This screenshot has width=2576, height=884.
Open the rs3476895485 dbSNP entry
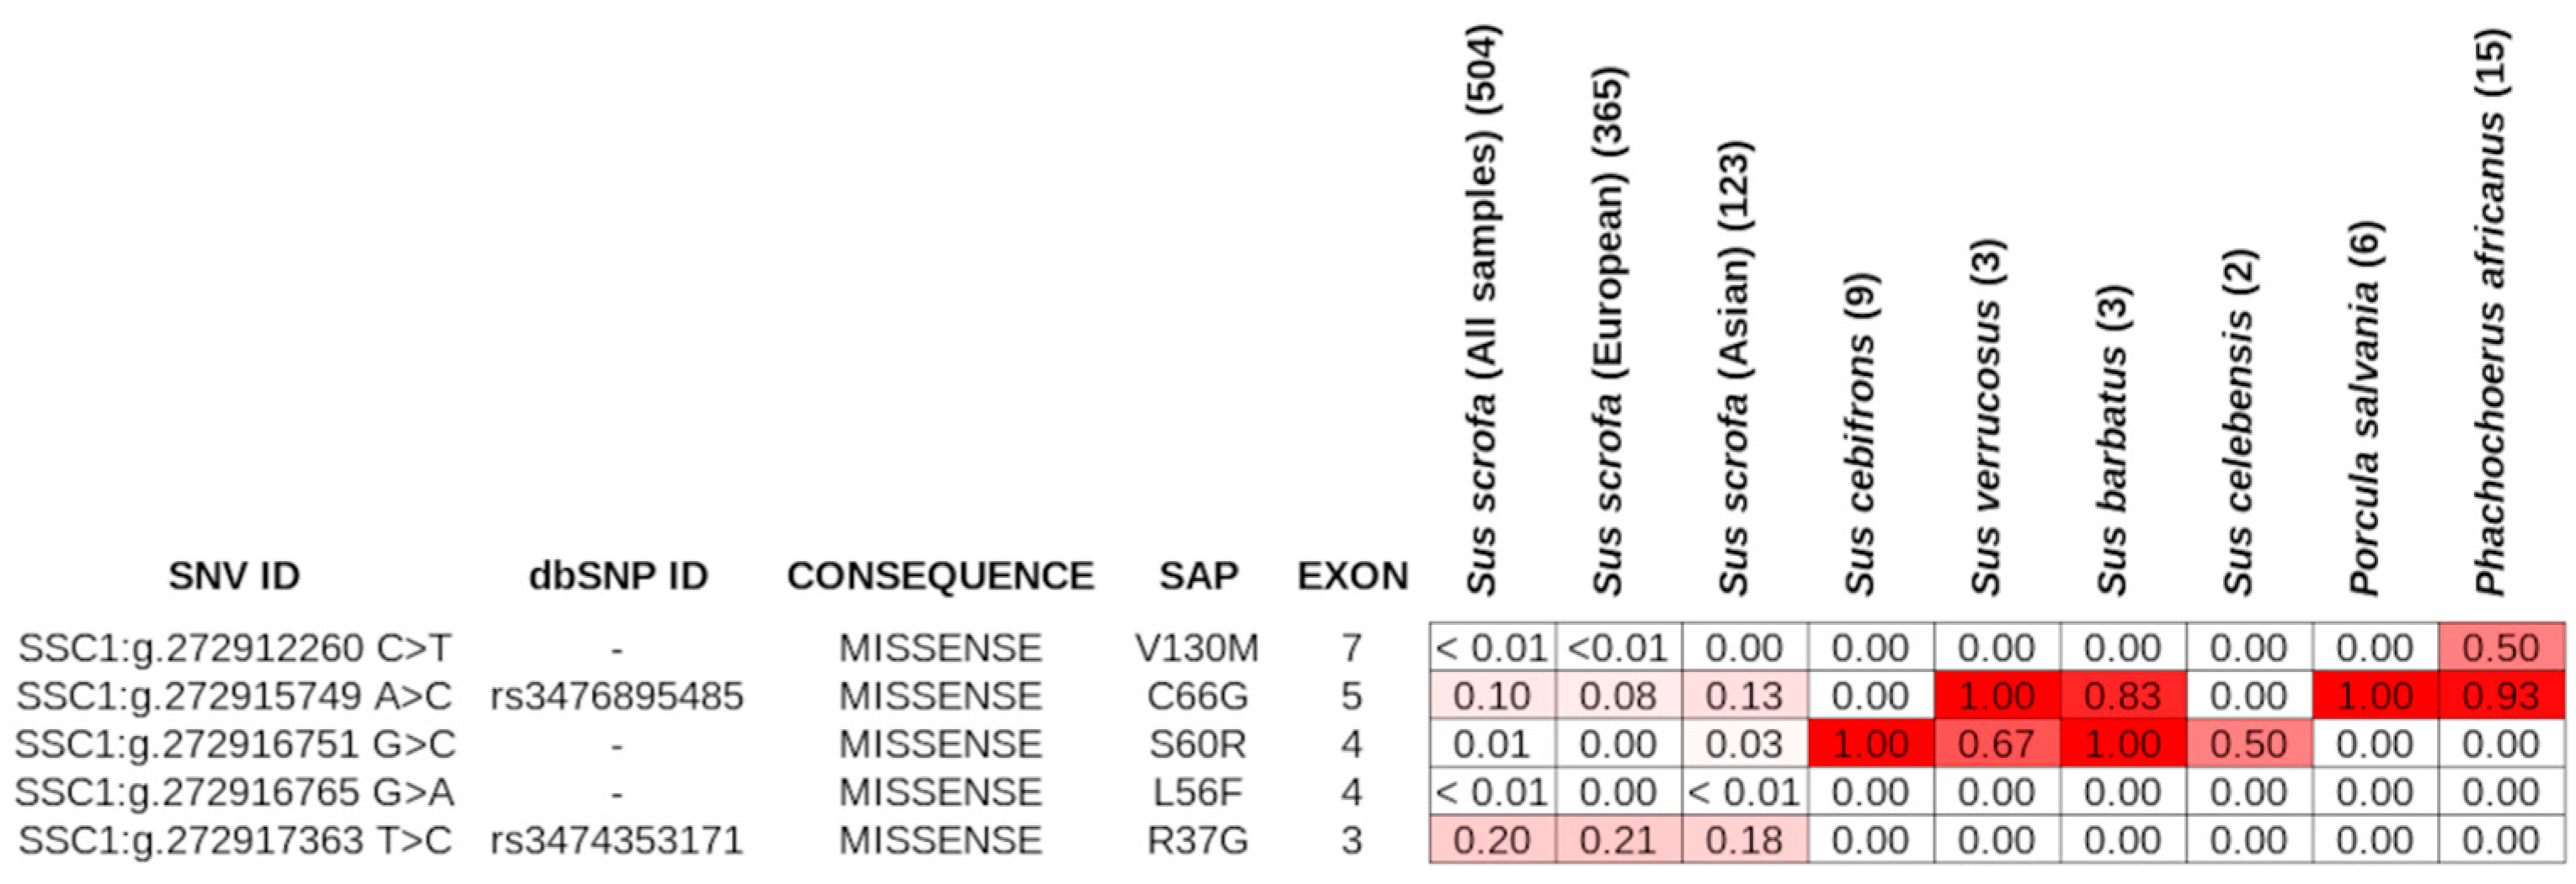pyautogui.click(x=617, y=696)
